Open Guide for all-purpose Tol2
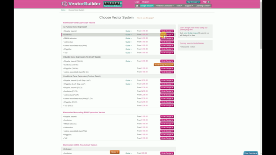 (129, 53)
